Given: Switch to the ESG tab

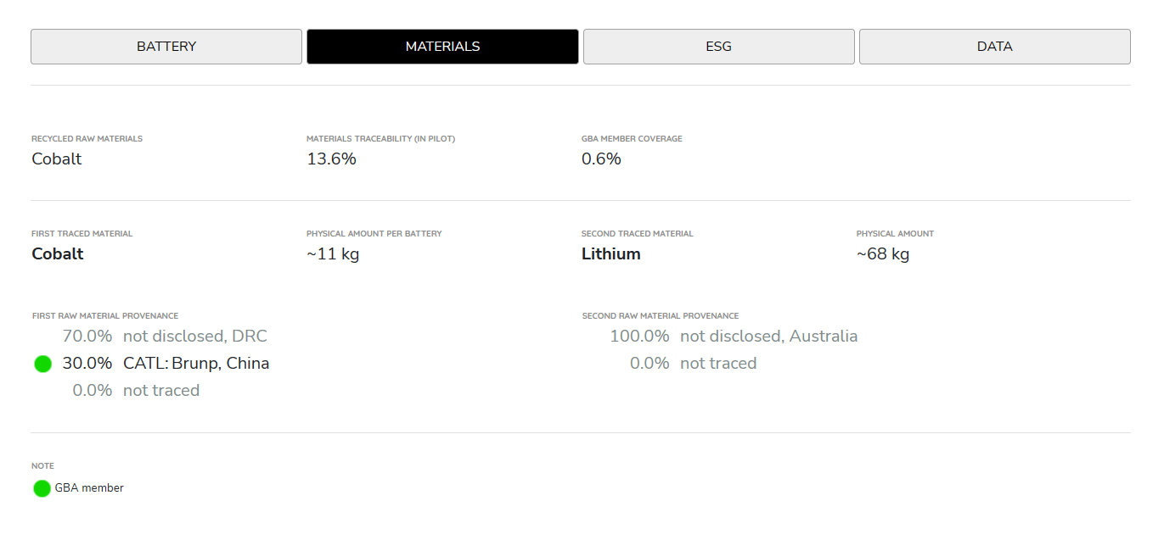Looking at the screenshot, I should [718, 47].
